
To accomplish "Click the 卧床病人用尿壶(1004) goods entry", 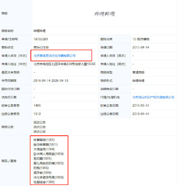I will [49, 154].
